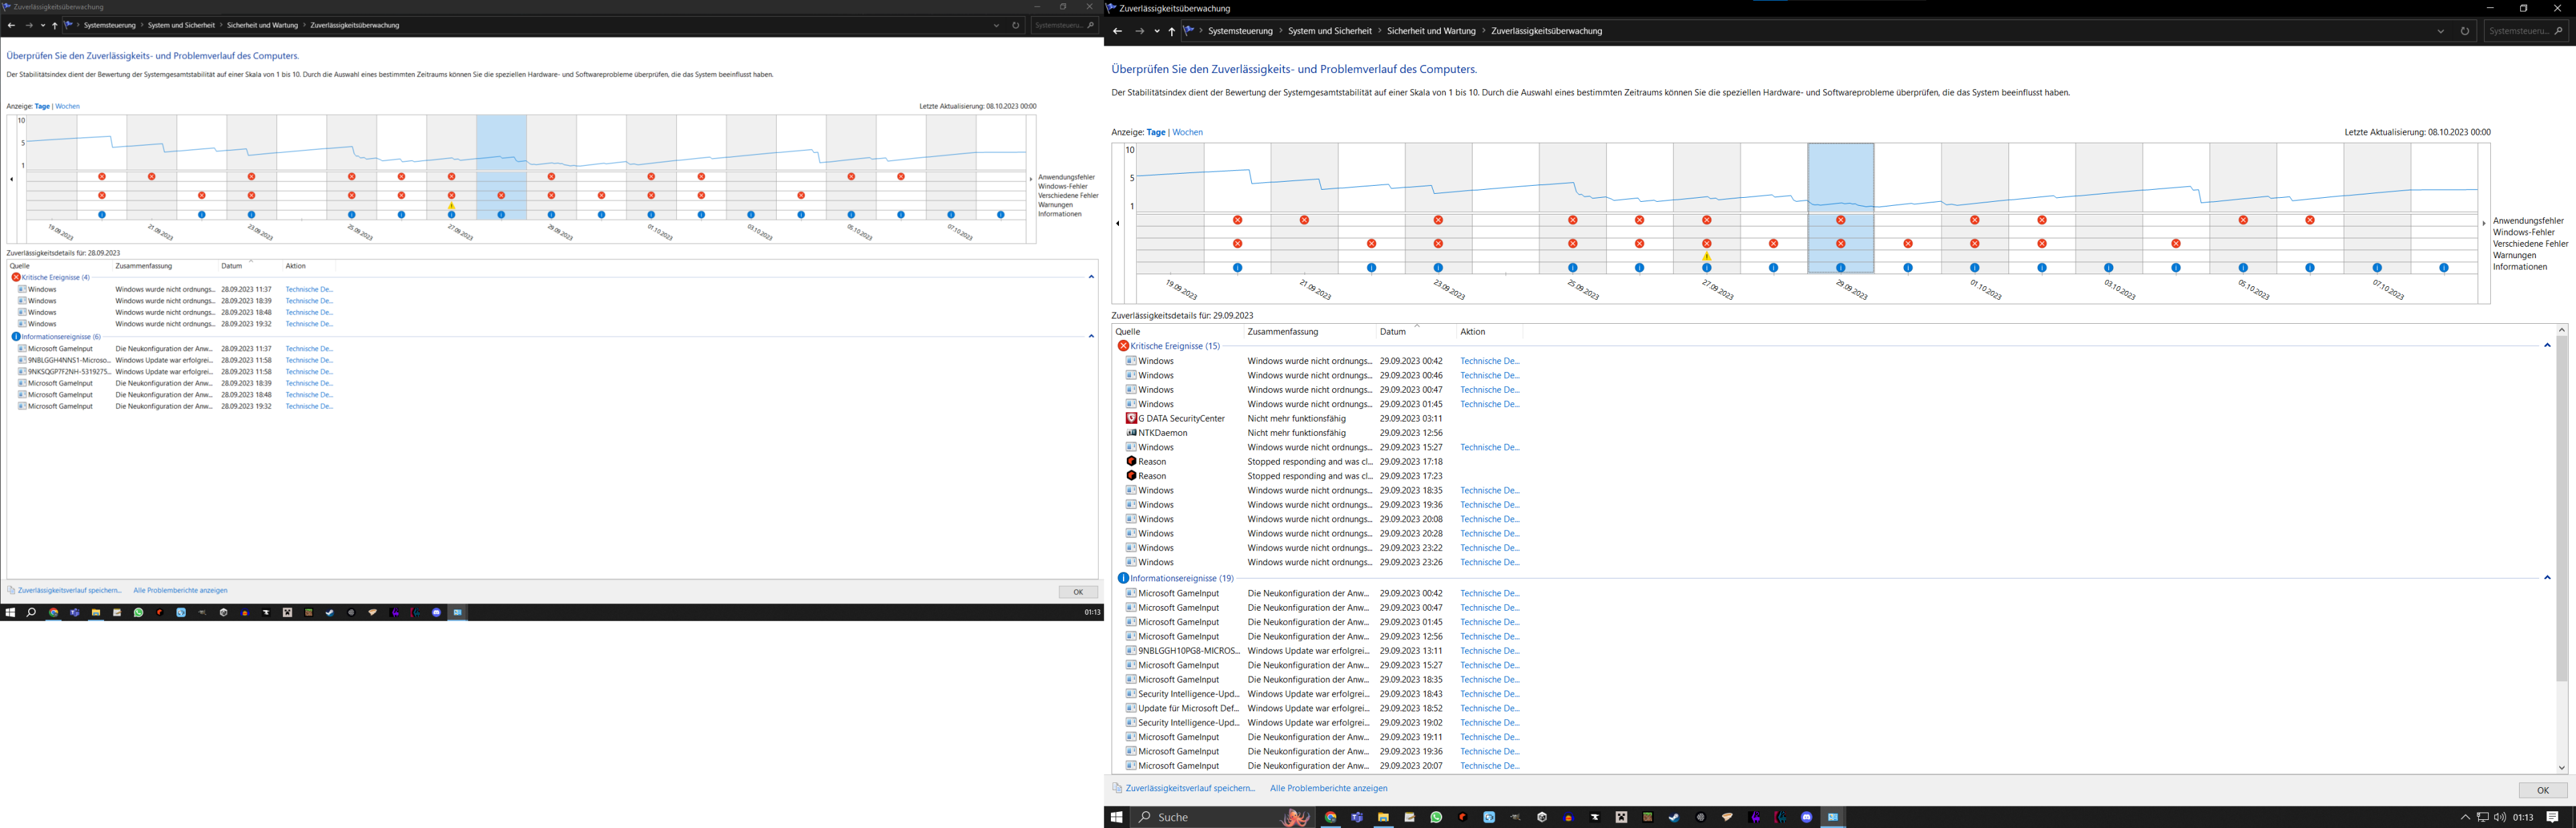
Task: Click the OK button beside the details scrollbar
Action: (2542, 790)
